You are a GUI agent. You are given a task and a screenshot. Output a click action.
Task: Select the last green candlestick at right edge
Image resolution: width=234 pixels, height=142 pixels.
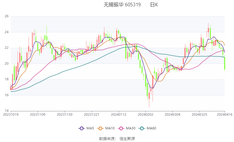pyautogui.click(x=225, y=63)
